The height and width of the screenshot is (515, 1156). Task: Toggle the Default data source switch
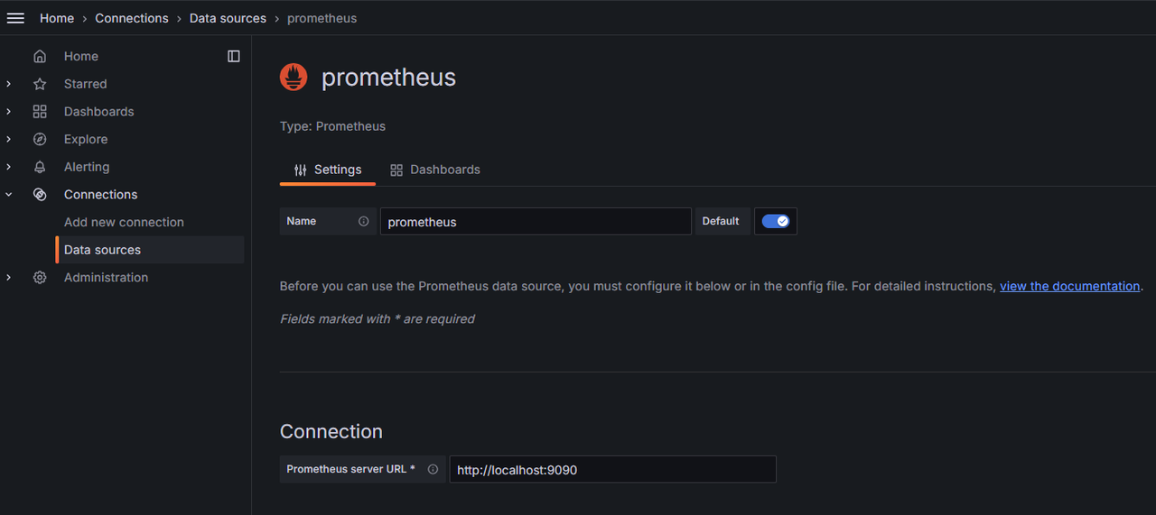pyautogui.click(x=776, y=221)
